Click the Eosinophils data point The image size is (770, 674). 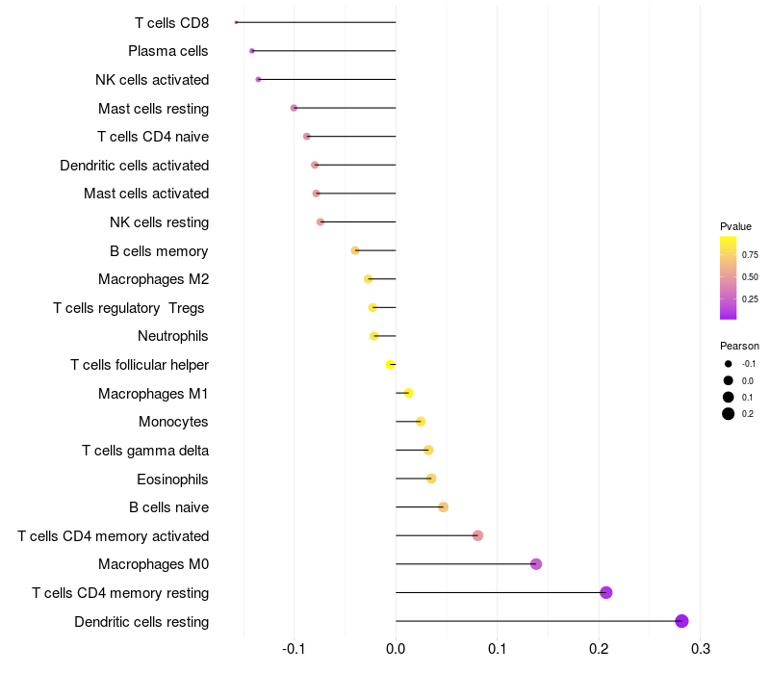[431, 479]
